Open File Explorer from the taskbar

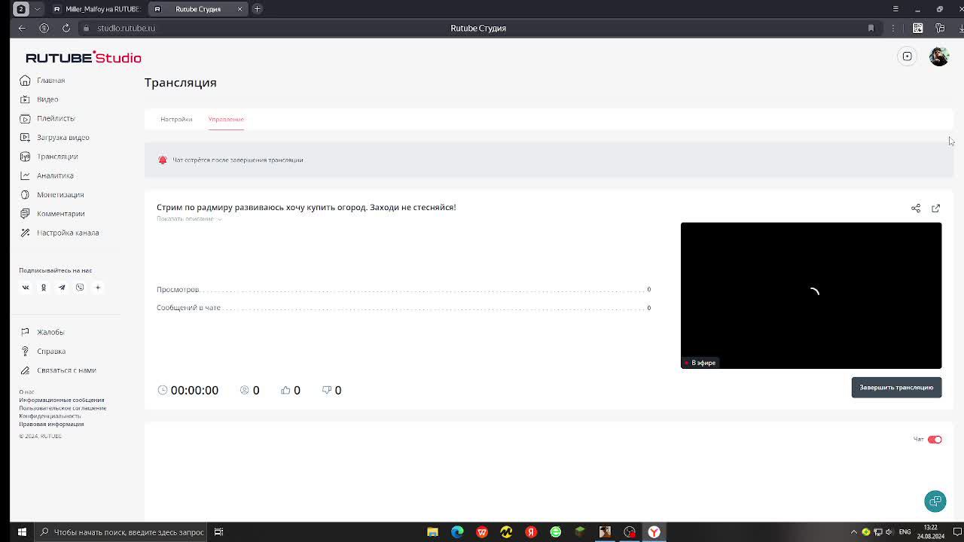pos(432,532)
